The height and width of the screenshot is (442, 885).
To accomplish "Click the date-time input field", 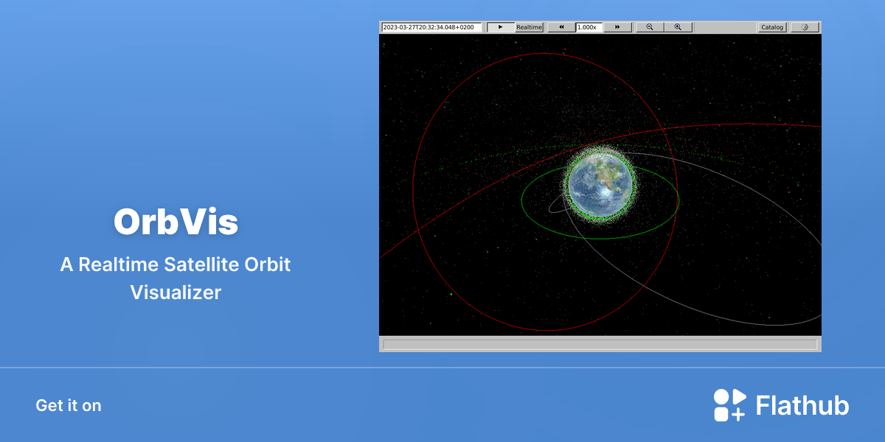I will (431, 27).
